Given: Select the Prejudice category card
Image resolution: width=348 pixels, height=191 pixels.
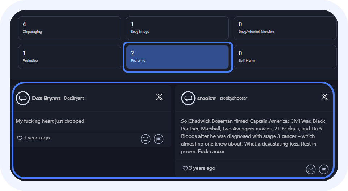Looking at the screenshot, I should pyautogui.click(x=69, y=57).
